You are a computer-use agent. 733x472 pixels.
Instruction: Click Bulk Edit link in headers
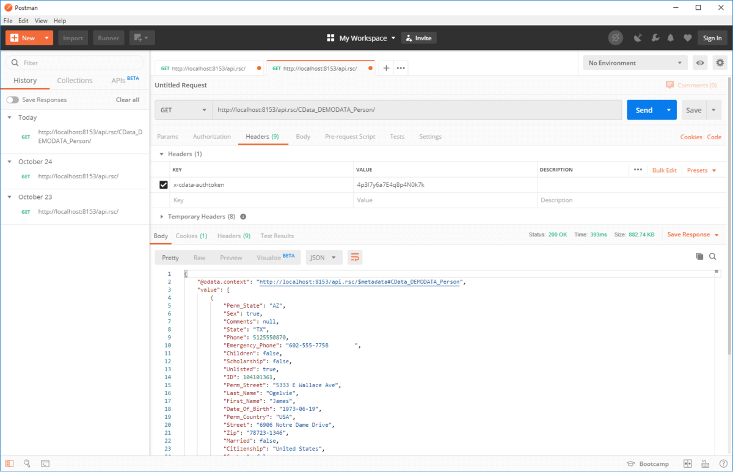pyautogui.click(x=664, y=170)
